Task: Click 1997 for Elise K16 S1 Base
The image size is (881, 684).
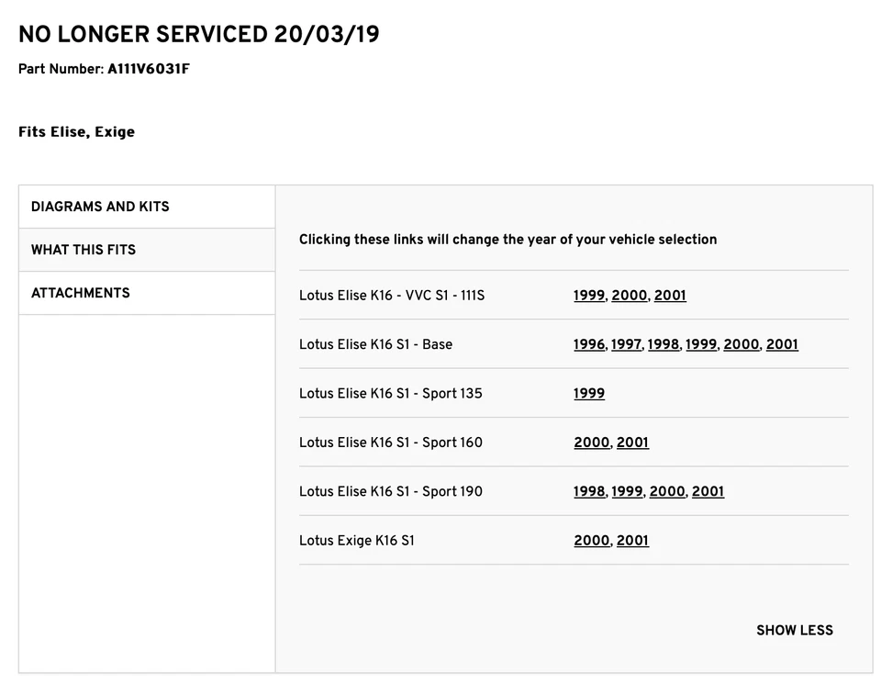Action: (x=626, y=344)
